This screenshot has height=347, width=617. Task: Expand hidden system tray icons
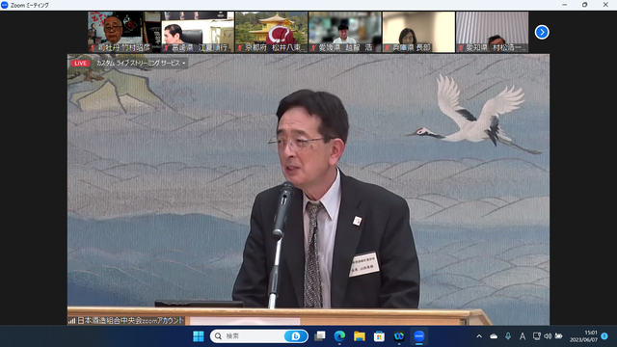pos(479,336)
